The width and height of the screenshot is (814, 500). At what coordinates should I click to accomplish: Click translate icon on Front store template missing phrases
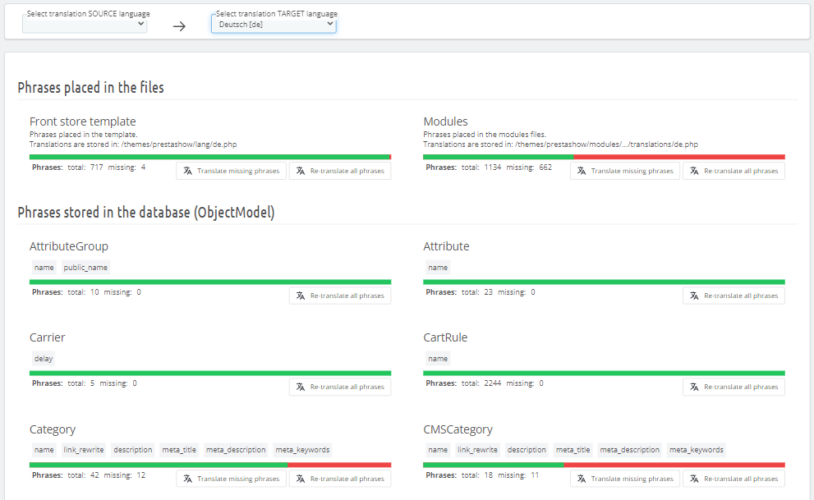(188, 171)
